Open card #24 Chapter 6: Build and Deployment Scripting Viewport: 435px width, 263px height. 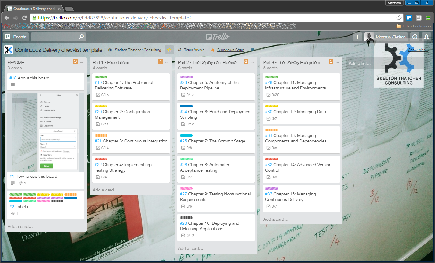tap(216, 116)
